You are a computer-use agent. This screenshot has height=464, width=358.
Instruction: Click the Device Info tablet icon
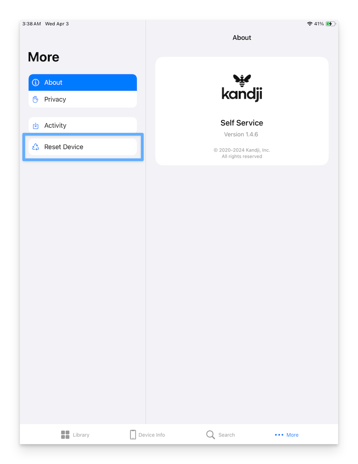(133, 435)
